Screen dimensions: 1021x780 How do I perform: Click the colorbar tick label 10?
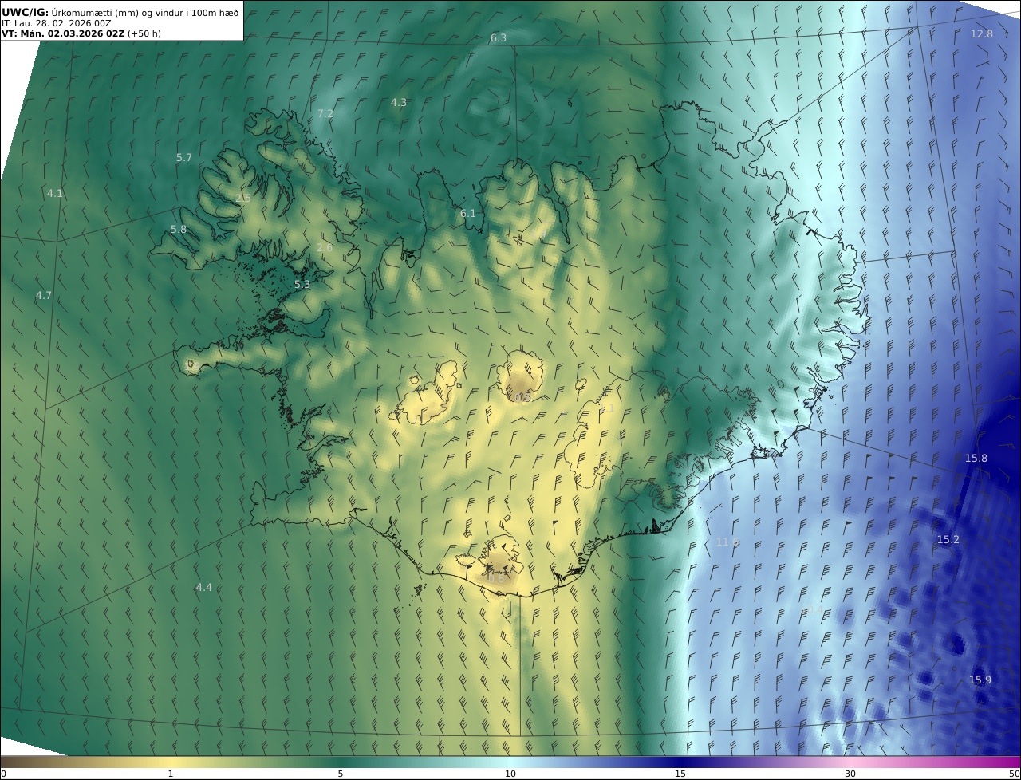pyautogui.click(x=510, y=774)
